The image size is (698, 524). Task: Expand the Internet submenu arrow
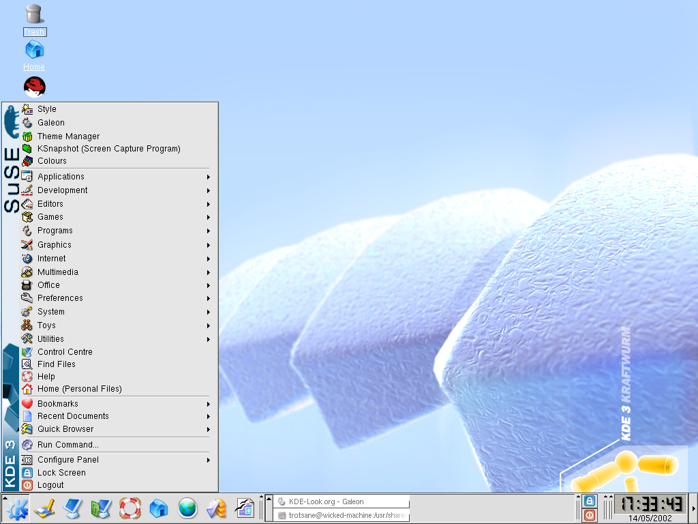click(x=209, y=259)
